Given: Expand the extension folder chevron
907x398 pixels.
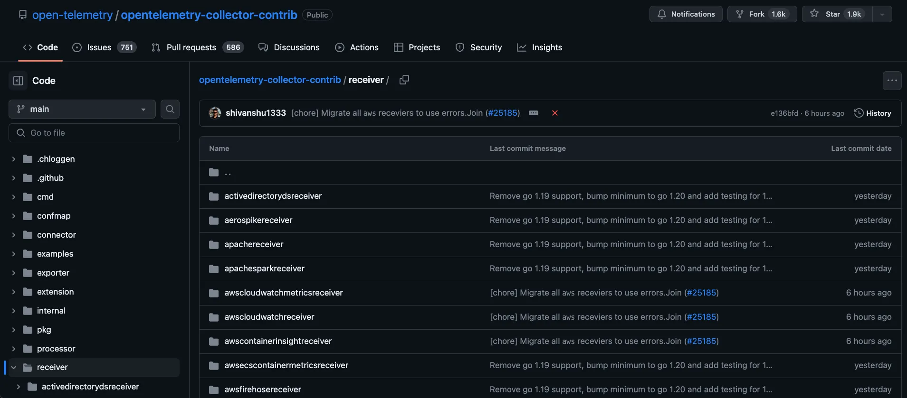Looking at the screenshot, I should click(14, 292).
